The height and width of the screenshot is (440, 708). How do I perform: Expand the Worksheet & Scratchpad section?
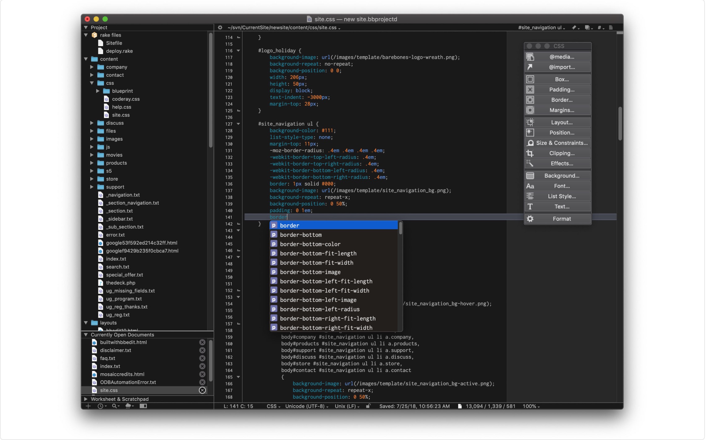86,399
